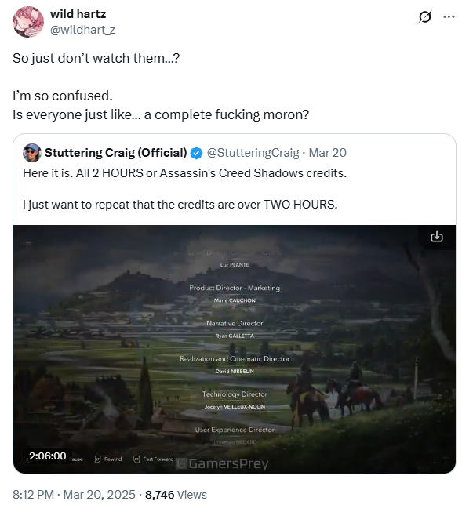Click the Fast Forward icon in the video

point(136,459)
